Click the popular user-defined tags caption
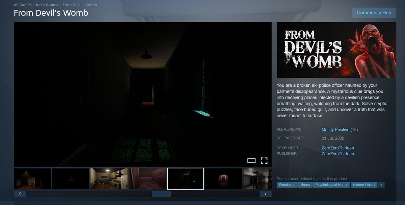This screenshot has height=205, width=405. coord(312,179)
